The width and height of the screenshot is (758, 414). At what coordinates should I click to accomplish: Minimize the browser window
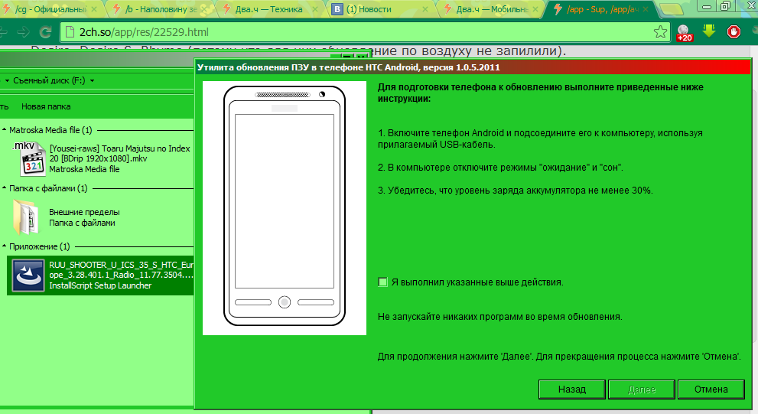pyautogui.click(x=707, y=6)
